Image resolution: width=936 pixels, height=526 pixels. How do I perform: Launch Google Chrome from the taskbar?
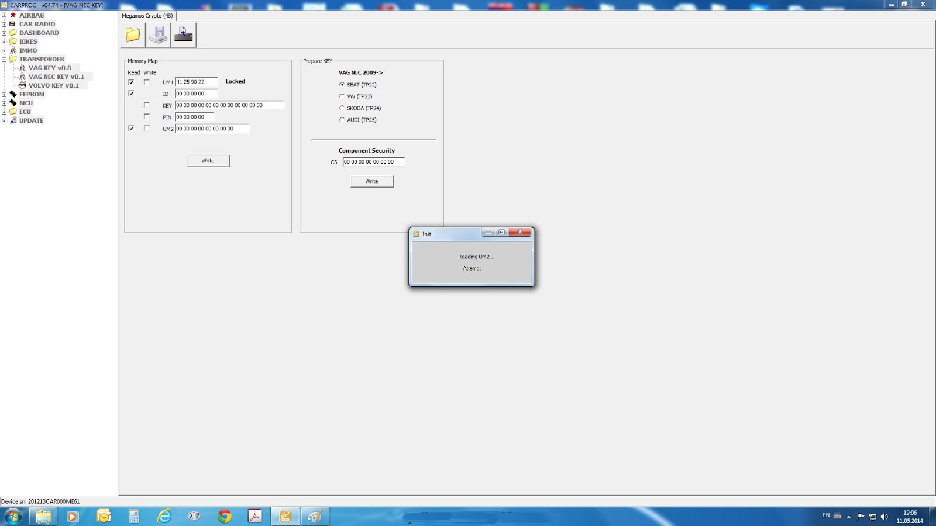[224, 516]
